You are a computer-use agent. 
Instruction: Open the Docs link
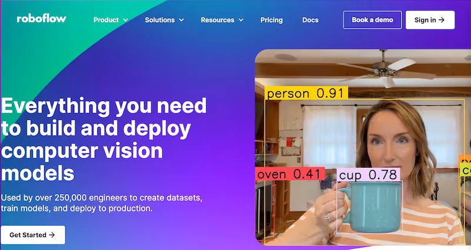pos(310,20)
